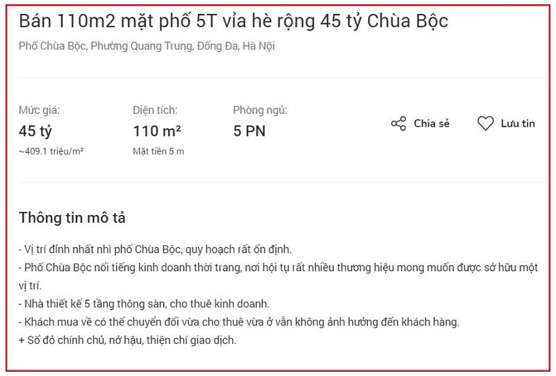Click the "110 m²" area value
Viewport: 556px width, 376px height.
coord(157,130)
